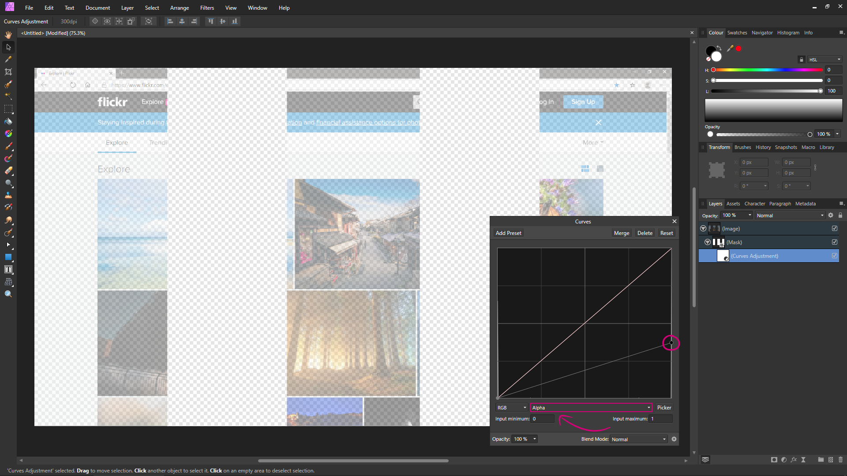Viewport: 847px width, 476px height.
Task: Toggle visibility of the Curves Adjustment layer
Action: [834, 256]
